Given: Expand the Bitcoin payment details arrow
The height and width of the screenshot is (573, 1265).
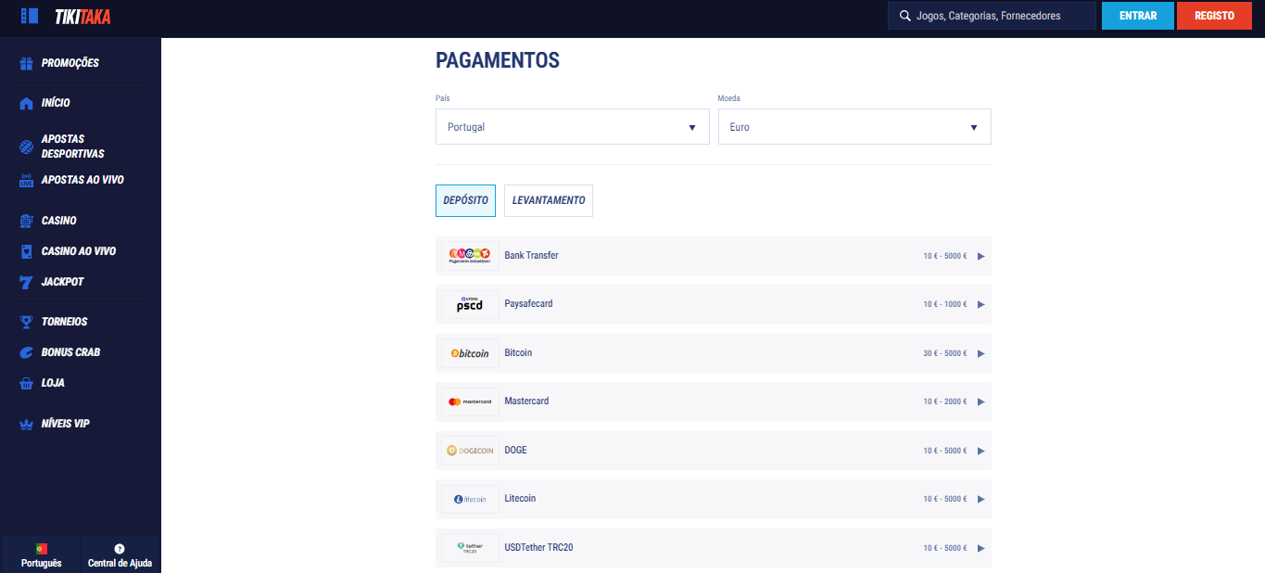Looking at the screenshot, I should (980, 353).
